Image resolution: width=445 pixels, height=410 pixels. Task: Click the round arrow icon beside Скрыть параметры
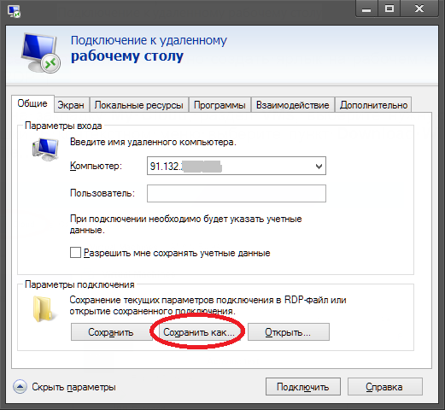click(20, 387)
